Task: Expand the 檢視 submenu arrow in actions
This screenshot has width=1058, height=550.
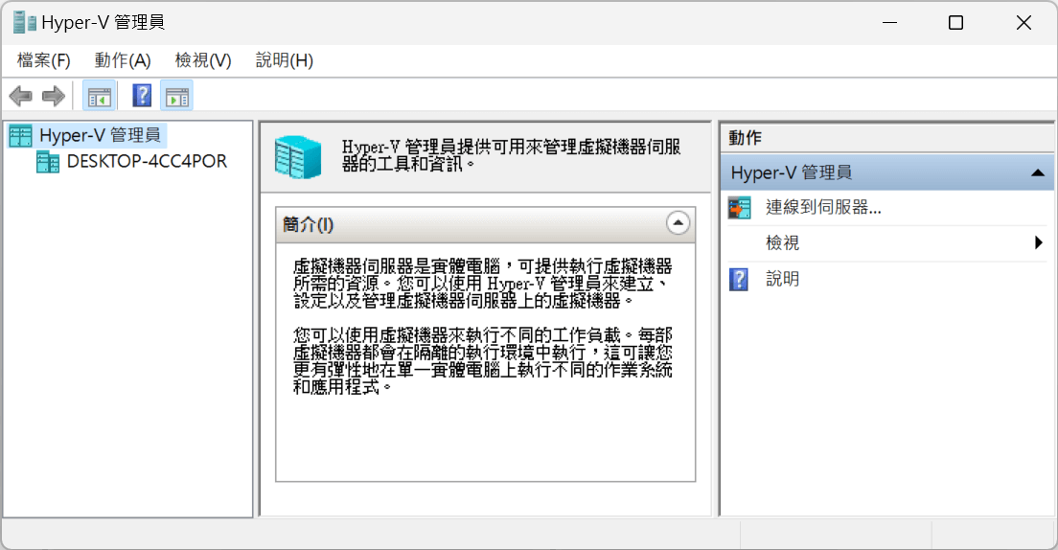Action: tap(1039, 242)
